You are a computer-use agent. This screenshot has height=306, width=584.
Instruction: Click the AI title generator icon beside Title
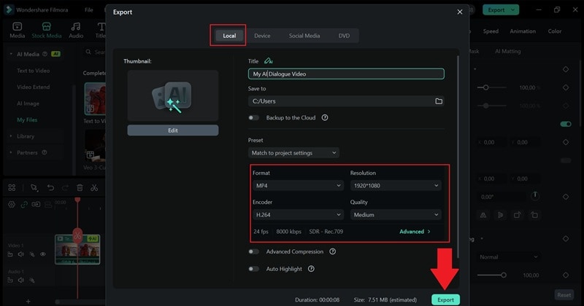[x=268, y=61]
